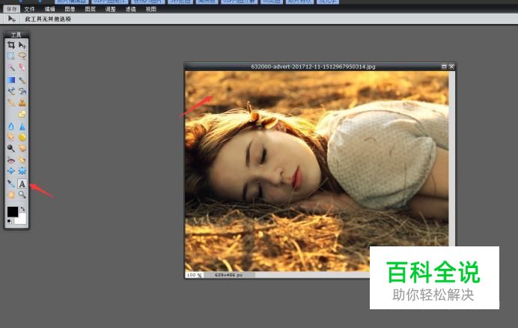
Task: Select the Smudge finger tool
Action: 11,137
